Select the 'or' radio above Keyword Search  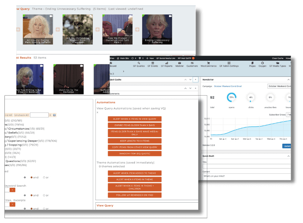[x=44, y=177]
